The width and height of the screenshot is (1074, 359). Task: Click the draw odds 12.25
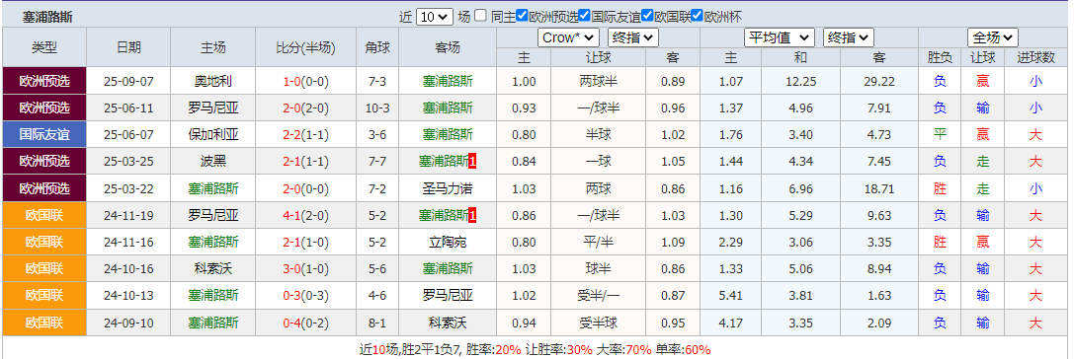tap(800, 82)
